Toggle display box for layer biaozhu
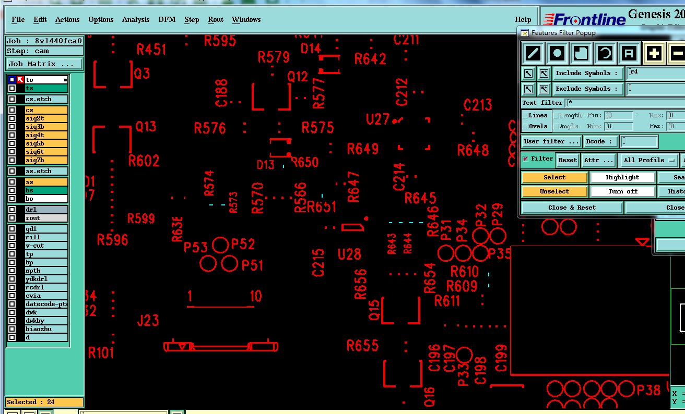 (12, 329)
